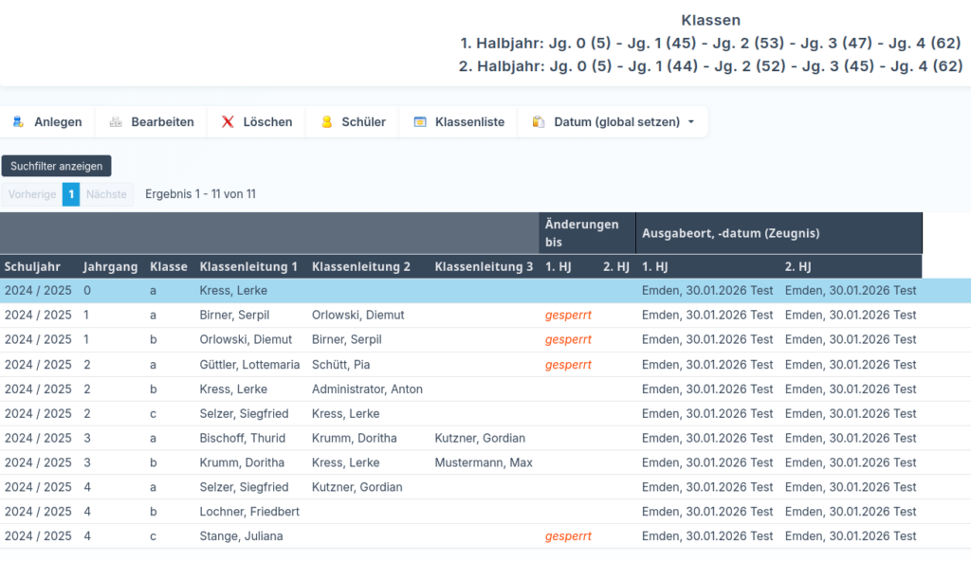Click the Anlegen icon in toolbar

18,122
